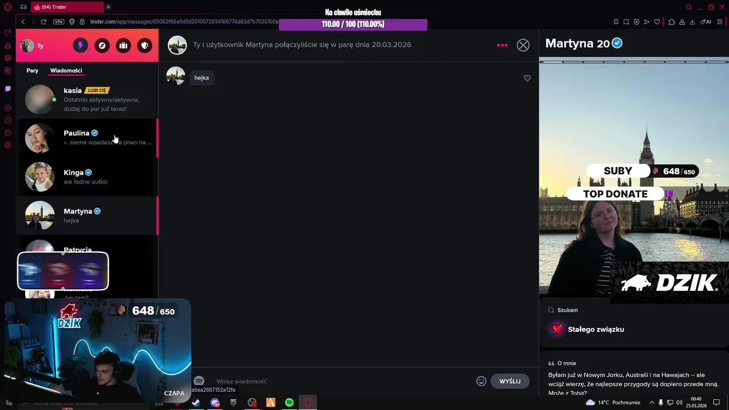
Task: Open the browser downloads icon
Action: click(x=692, y=22)
